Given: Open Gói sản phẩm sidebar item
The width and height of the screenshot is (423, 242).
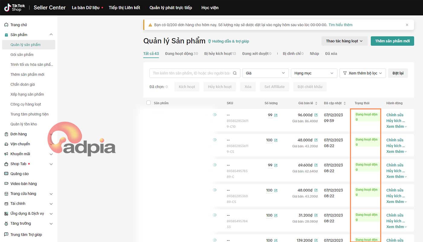Looking at the screenshot, I should coord(22,55).
